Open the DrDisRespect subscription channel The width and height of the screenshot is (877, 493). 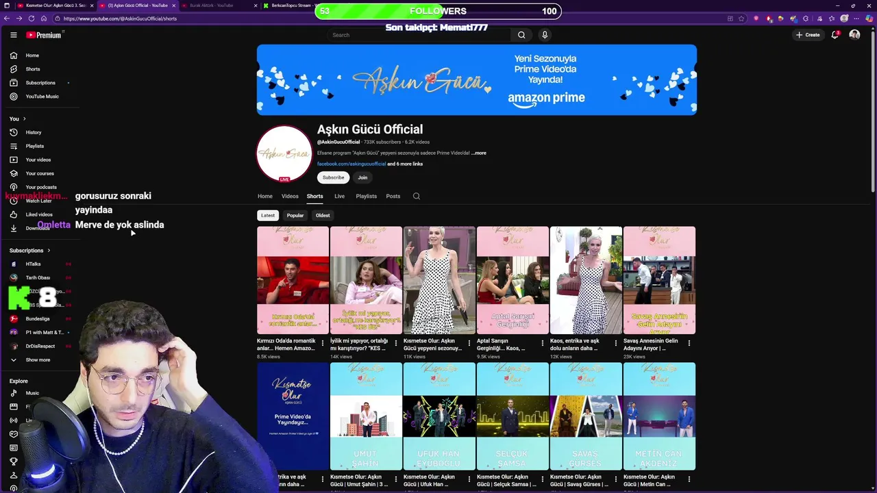[x=40, y=346]
